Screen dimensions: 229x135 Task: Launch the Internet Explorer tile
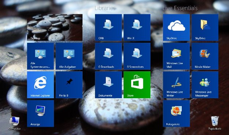tap(40, 85)
